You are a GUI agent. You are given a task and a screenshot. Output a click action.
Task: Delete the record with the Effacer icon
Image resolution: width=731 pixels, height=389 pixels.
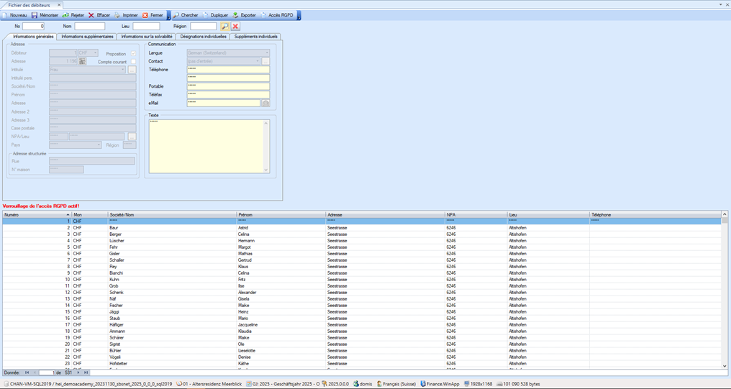91,15
